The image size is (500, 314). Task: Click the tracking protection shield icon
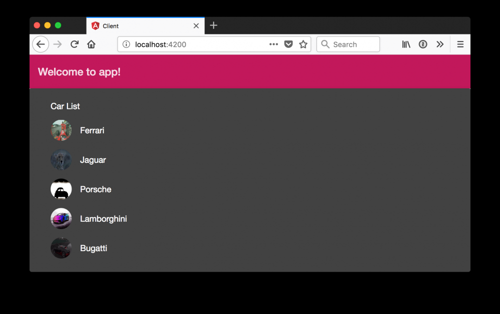288,44
